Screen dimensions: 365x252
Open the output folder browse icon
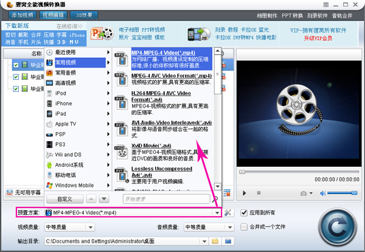(x=215, y=241)
